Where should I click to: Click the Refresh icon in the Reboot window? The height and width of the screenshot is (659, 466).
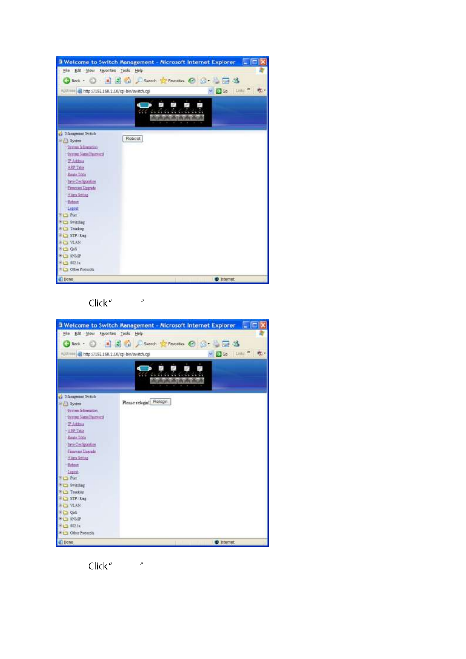click(x=118, y=81)
